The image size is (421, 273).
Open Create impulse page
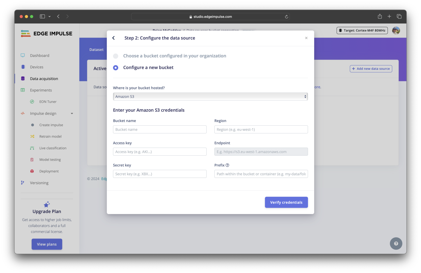click(x=51, y=125)
